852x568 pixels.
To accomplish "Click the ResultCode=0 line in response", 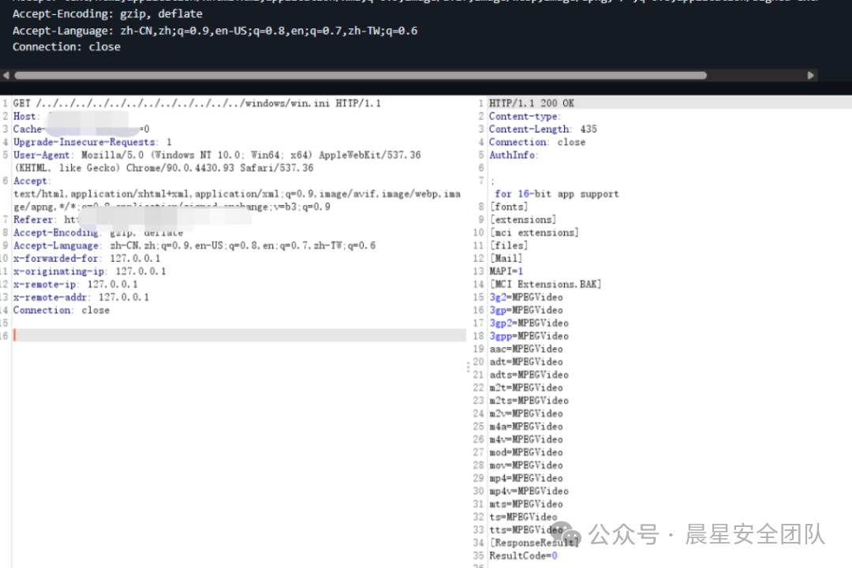I will coord(523,555).
